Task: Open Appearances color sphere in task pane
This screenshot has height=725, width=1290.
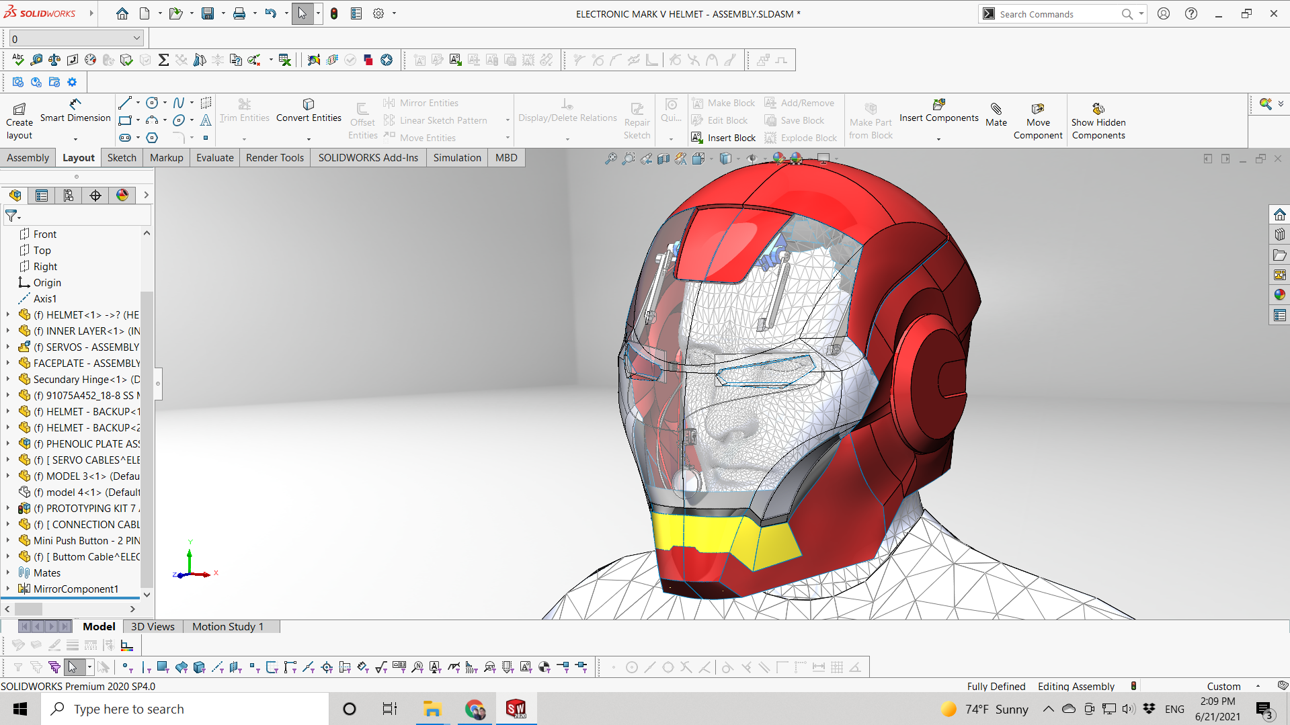Action: point(1279,295)
